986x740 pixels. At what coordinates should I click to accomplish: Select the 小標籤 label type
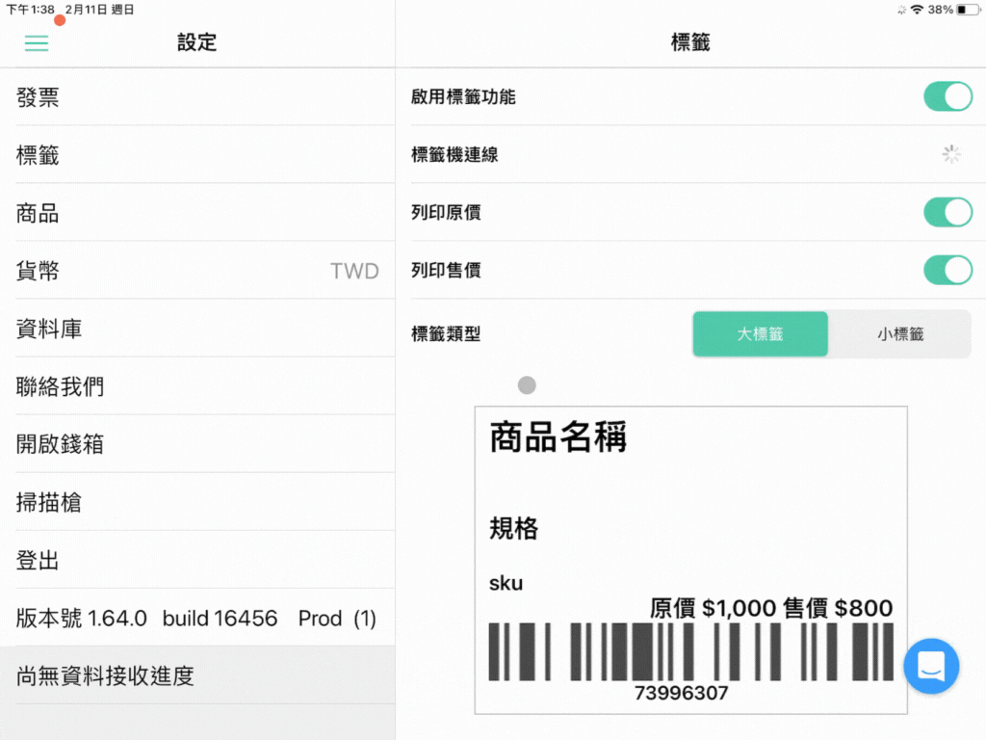click(900, 334)
